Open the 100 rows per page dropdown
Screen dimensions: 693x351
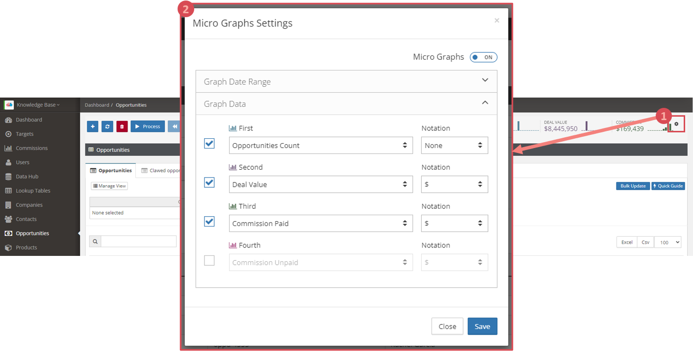click(x=668, y=242)
